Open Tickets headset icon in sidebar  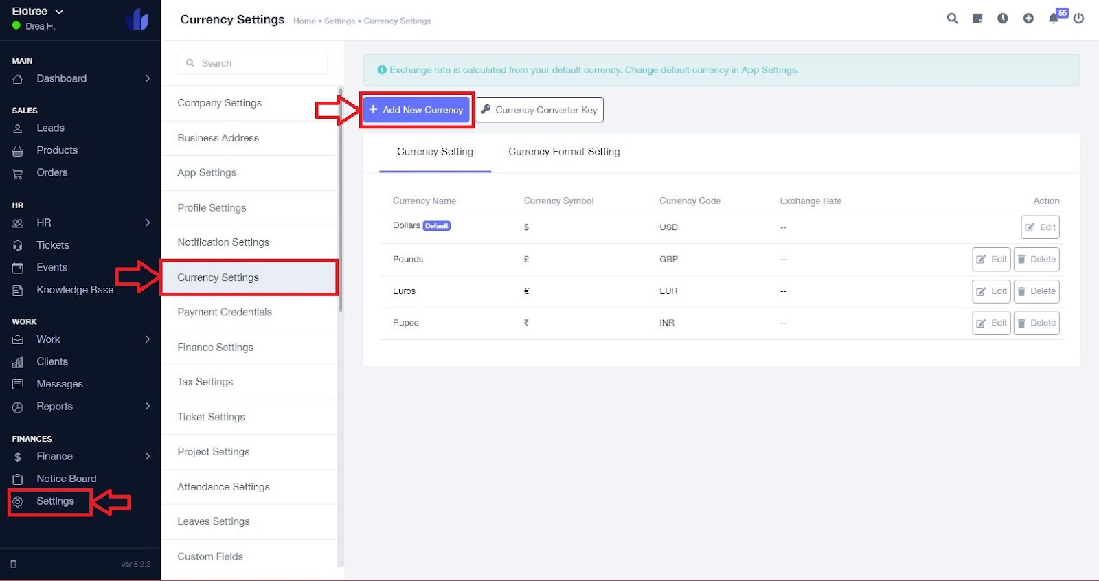click(18, 245)
